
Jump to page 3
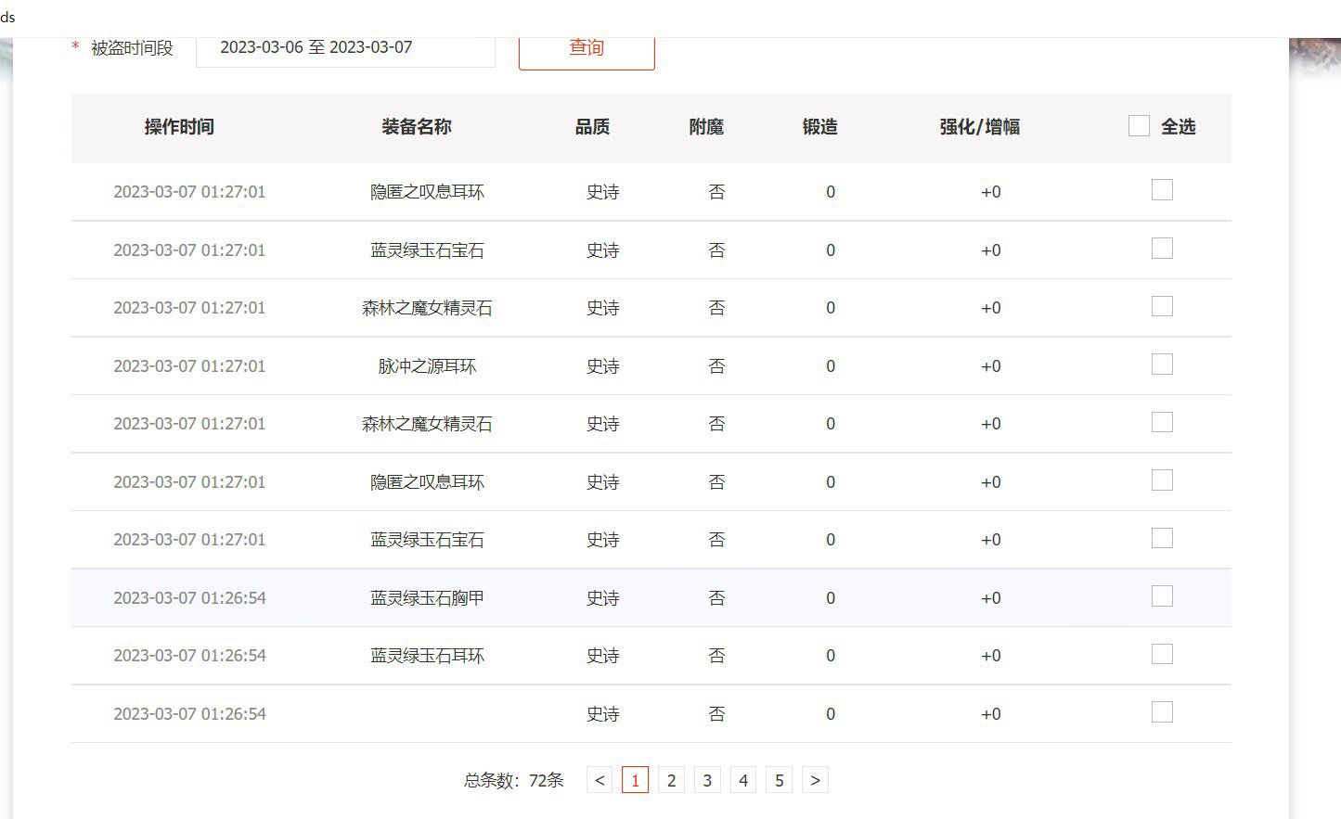click(707, 780)
